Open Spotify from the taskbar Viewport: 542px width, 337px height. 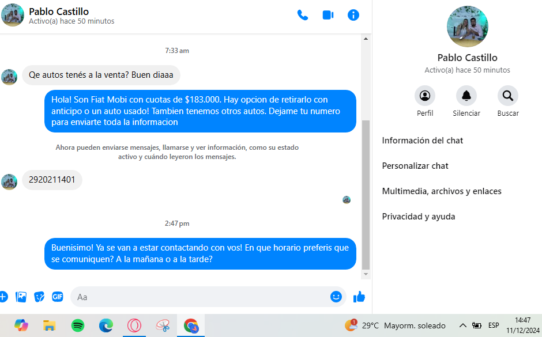(x=78, y=325)
